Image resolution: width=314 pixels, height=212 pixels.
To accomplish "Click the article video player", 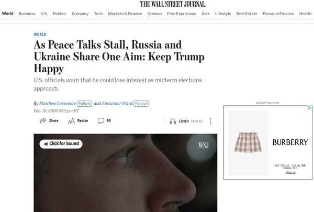I will [126, 173].
